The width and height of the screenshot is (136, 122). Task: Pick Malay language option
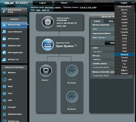click(x=124, y=45)
